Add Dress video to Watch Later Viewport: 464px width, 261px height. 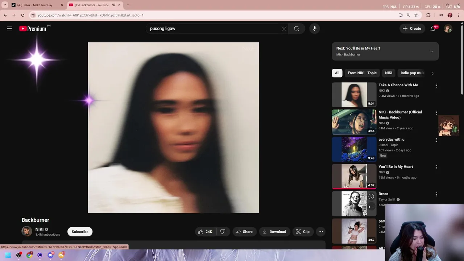click(371, 196)
